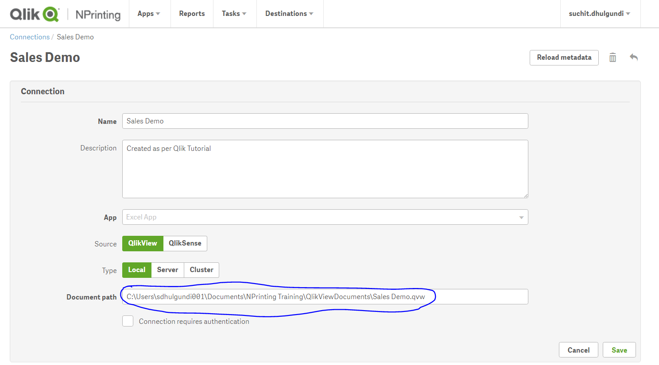659x365 pixels.
Task: Choose Server connection type
Action: (x=167, y=270)
